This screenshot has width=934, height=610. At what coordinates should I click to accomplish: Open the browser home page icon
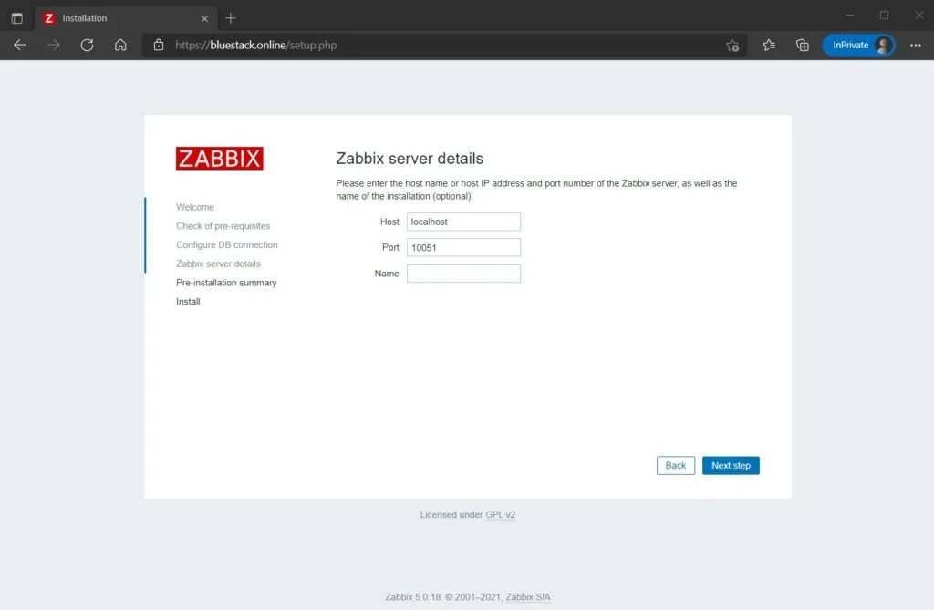coord(120,46)
